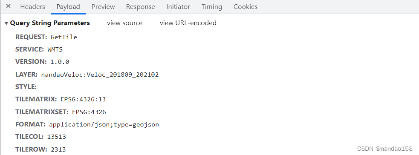This screenshot has width=419, height=155.
Task: Click the TILEMATRIXSET EPSG:4326 value
Action: coord(89,112)
